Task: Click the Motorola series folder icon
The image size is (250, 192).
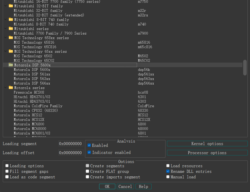Action: (x=11, y=88)
